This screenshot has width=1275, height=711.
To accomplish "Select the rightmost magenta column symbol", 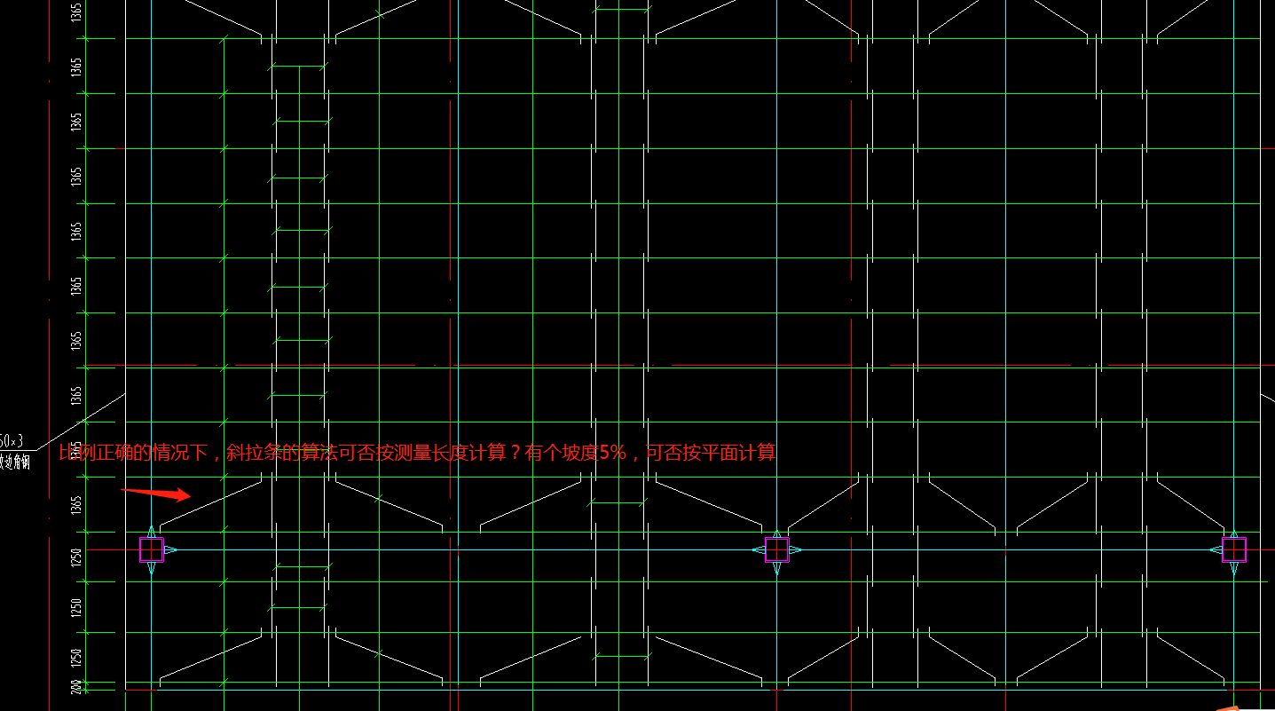I will [x=1234, y=550].
